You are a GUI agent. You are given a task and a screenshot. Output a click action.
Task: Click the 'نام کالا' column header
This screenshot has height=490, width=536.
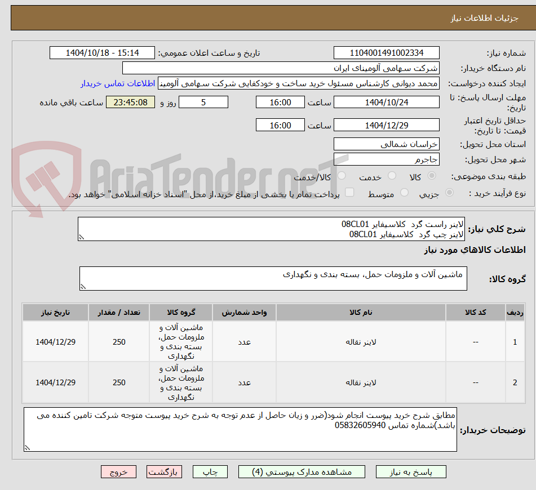361,313
